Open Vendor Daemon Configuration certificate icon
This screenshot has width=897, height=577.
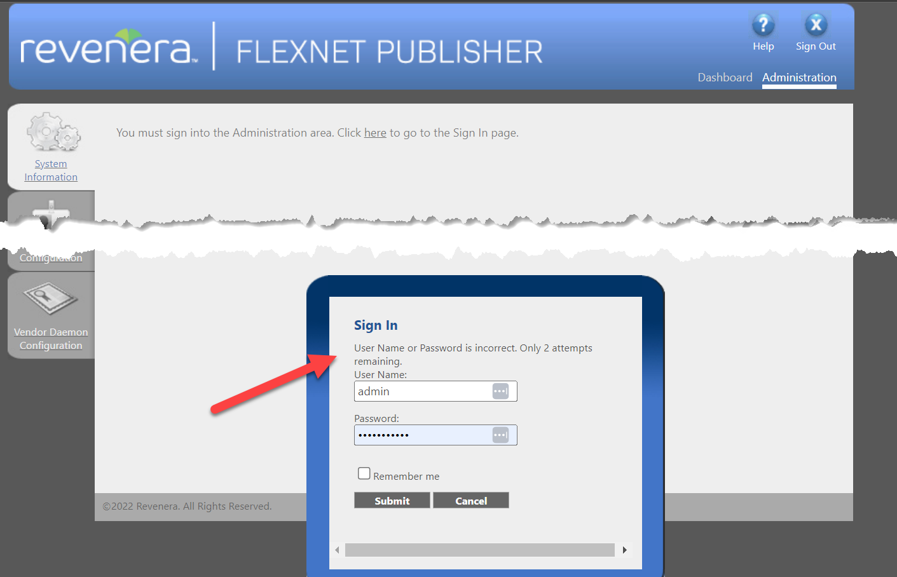click(50, 299)
